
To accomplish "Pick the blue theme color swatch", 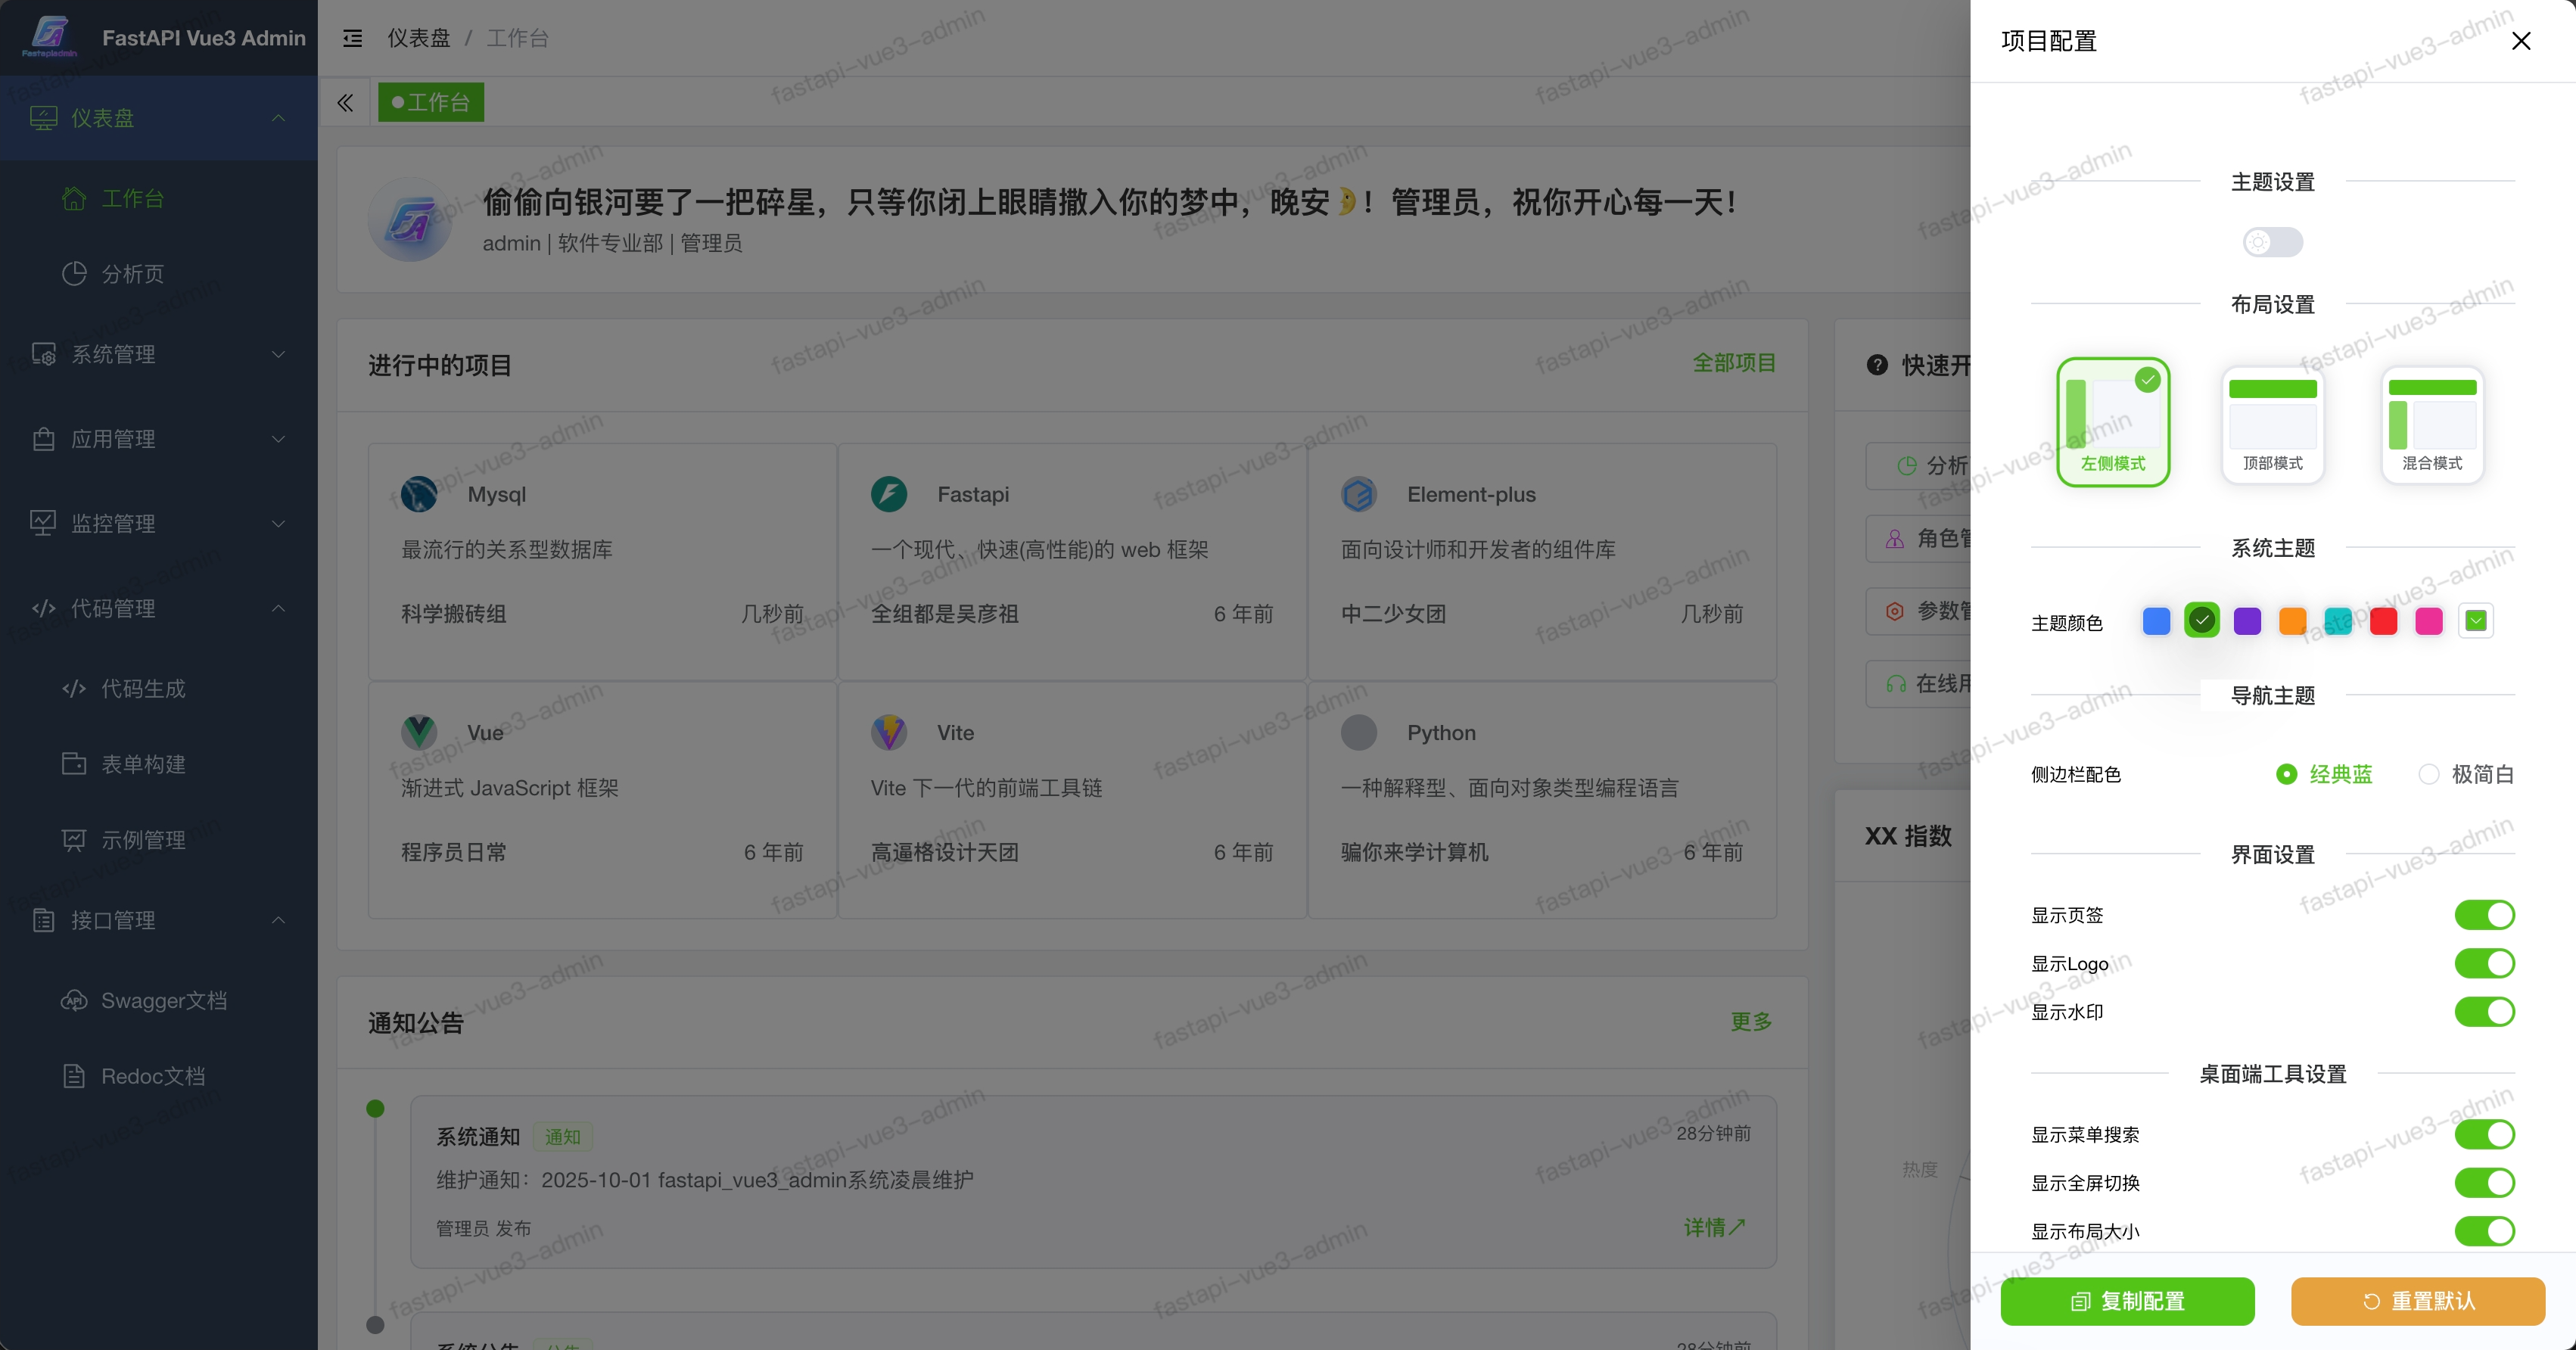I will [2156, 621].
